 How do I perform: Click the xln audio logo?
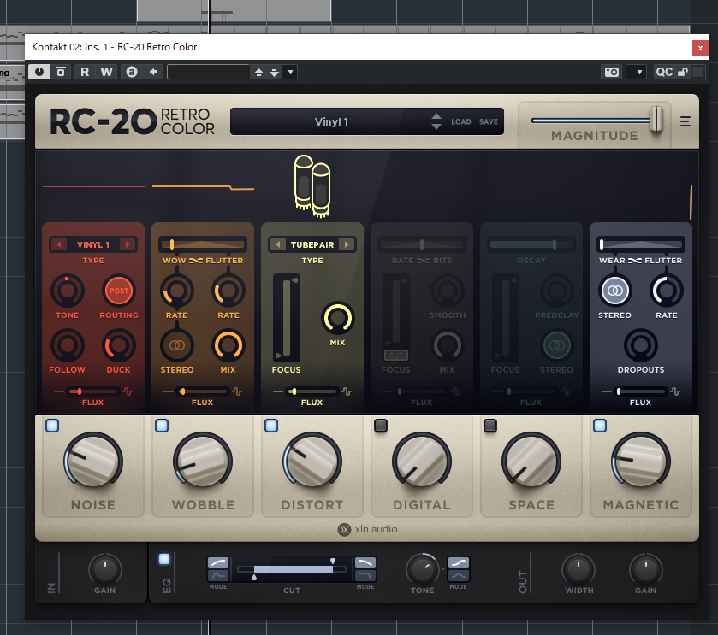pyautogui.click(x=368, y=529)
